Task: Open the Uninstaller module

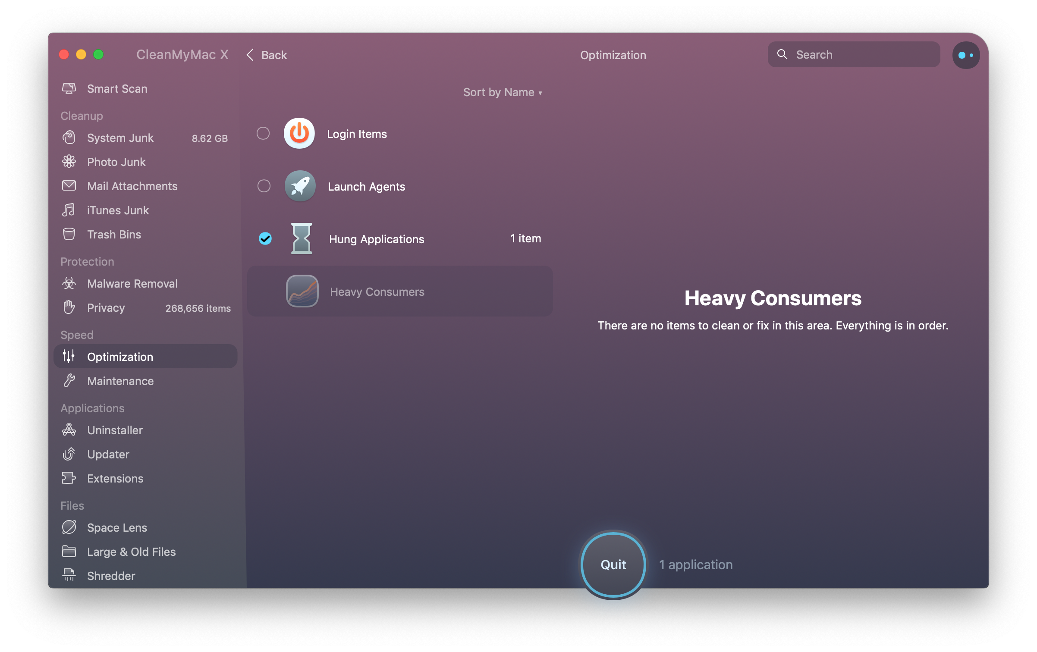Action: [145, 430]
